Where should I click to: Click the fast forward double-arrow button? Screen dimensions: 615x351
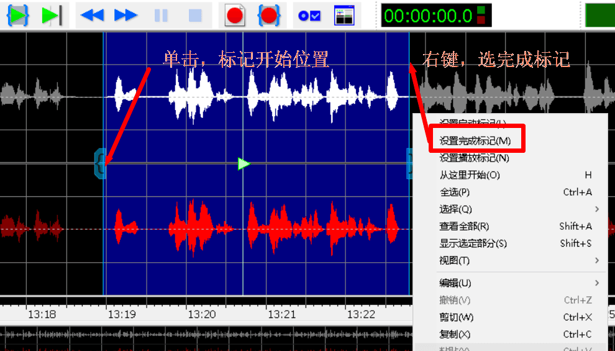tap(126, 16)
